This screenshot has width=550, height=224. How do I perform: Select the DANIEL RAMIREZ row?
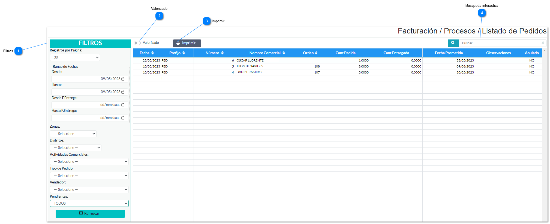pos(337,72)
